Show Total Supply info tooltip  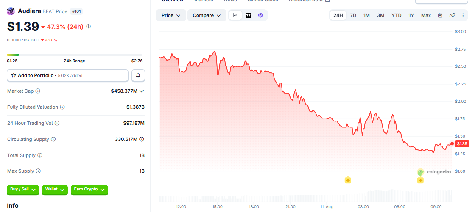(40, 155)
